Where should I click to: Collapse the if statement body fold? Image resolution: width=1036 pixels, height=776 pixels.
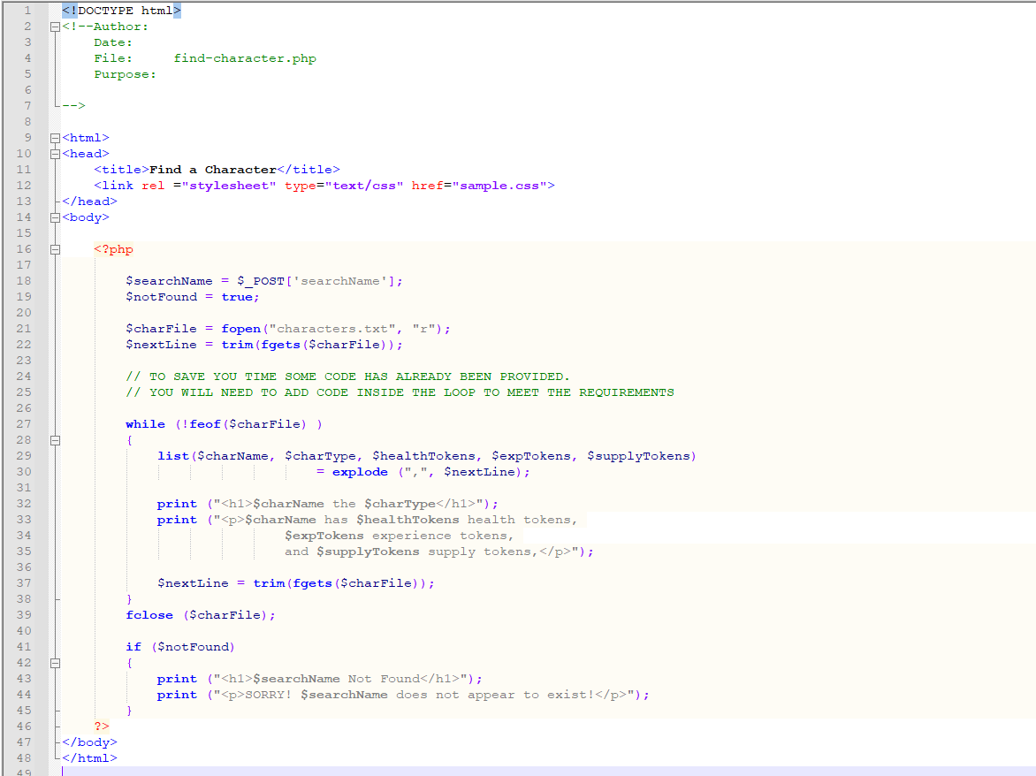[x=55, y=662]
